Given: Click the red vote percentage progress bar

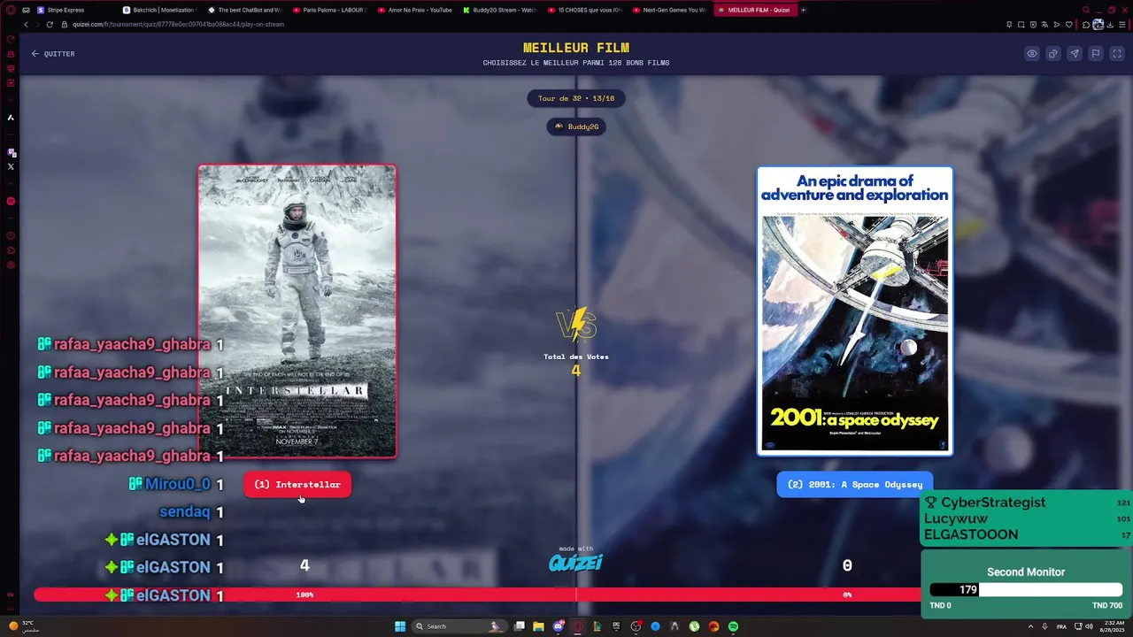Looking at the screenshot, I should (478, 595).
